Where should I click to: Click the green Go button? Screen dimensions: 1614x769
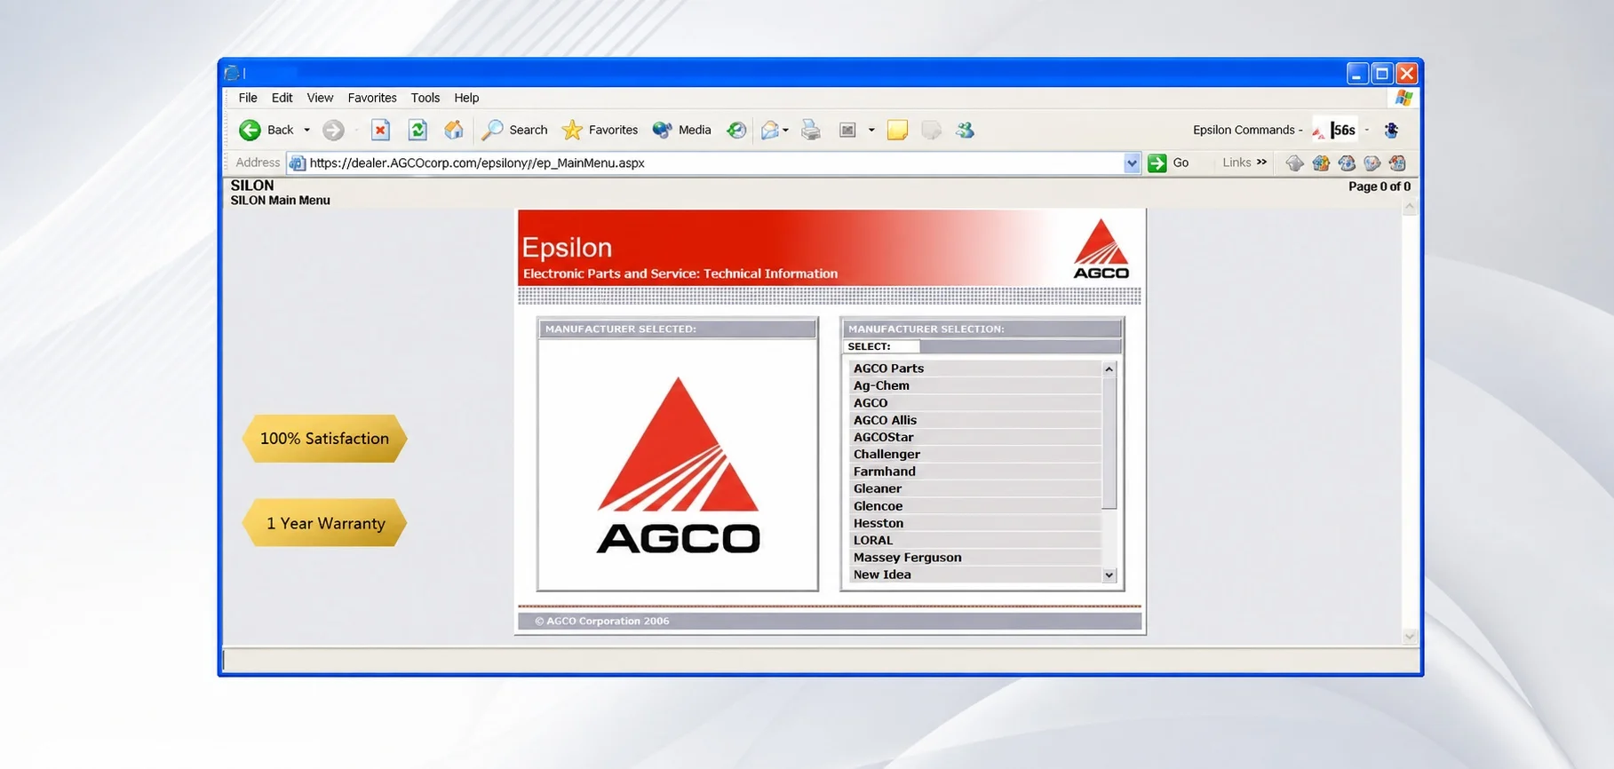[1168, 163]
